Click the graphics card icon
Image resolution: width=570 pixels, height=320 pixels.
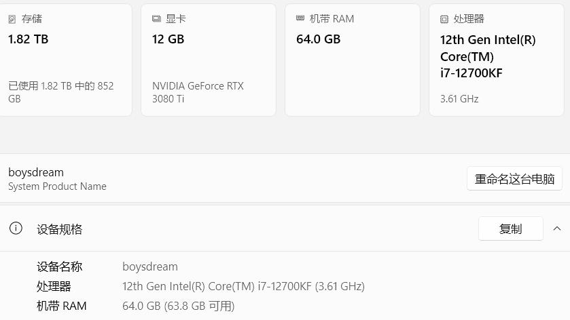point(156,19)
